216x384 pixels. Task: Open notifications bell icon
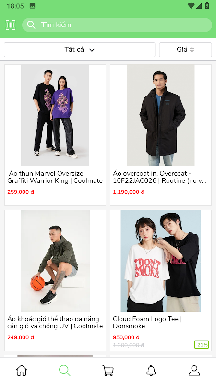[151, 370]
